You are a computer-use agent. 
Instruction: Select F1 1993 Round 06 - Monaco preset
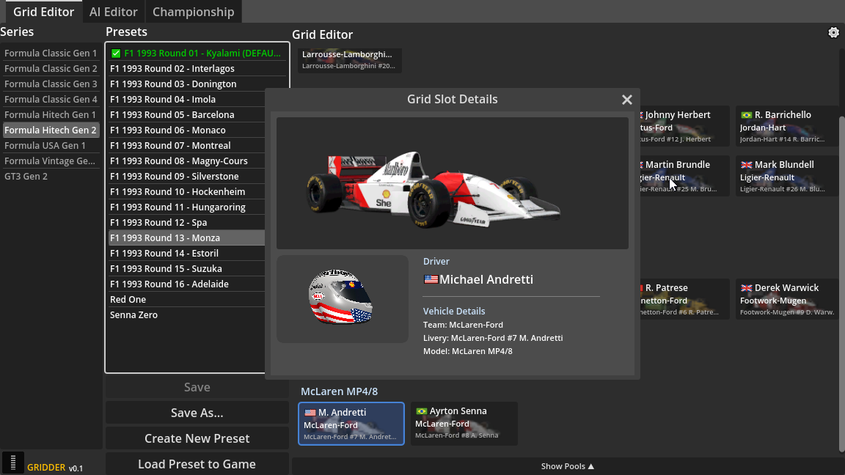[186, 130]
